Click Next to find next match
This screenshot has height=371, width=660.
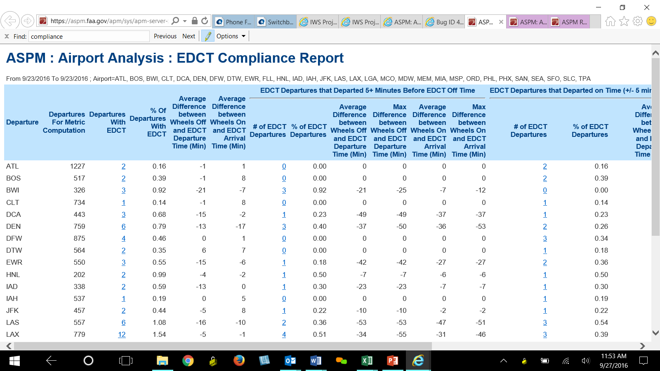pos(189,36)
